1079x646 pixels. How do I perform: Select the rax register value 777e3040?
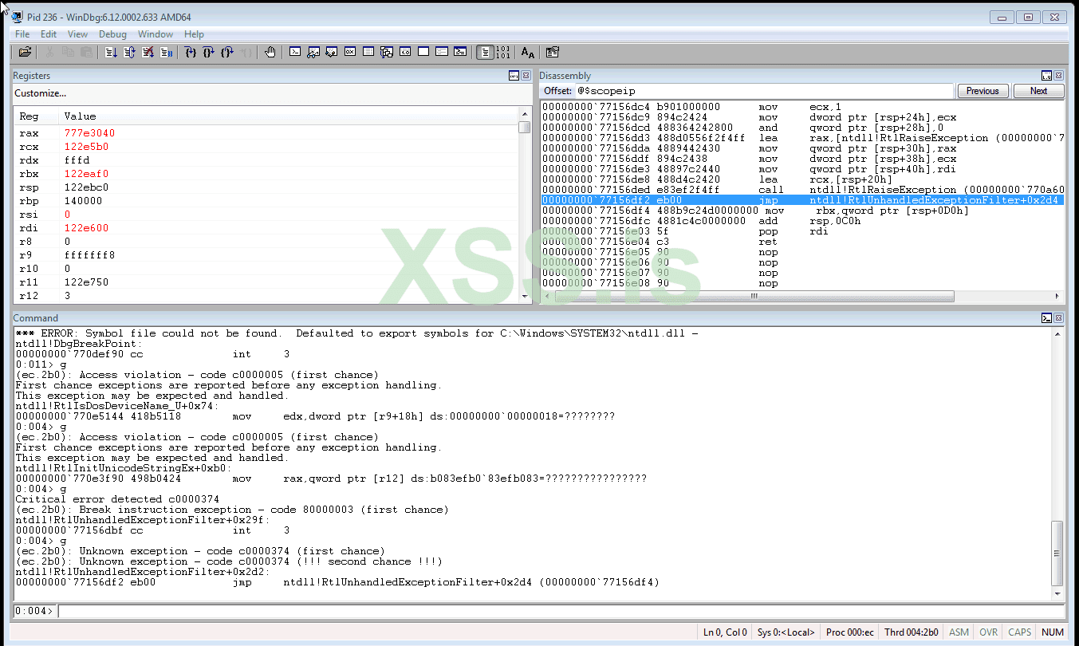tap(89, 133)
